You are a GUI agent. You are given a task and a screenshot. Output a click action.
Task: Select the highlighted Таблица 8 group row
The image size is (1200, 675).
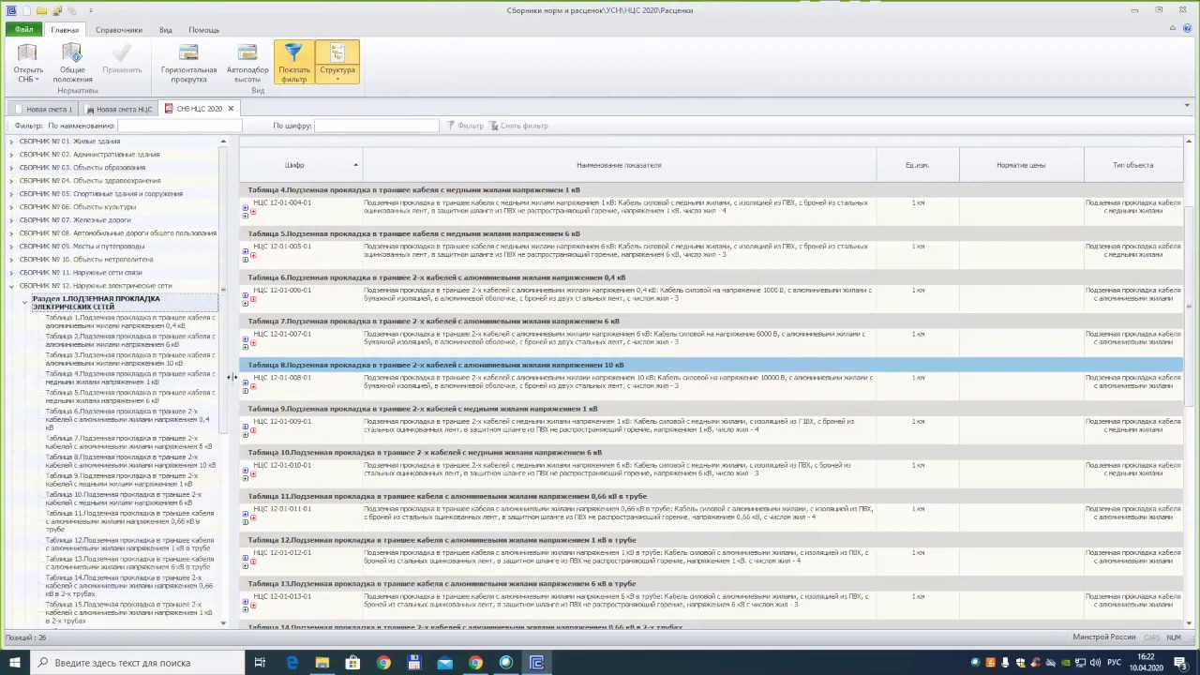point(711,365)
